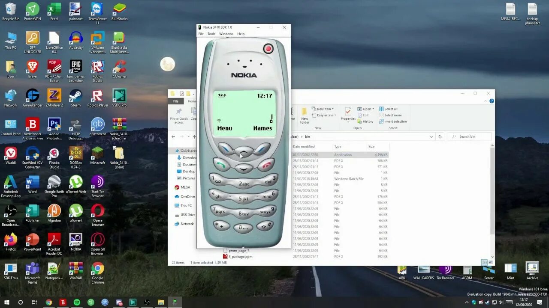This screenshot has width=549, height=308.
Task: Click Task View button in taskbar
Action: pos(34,302)
